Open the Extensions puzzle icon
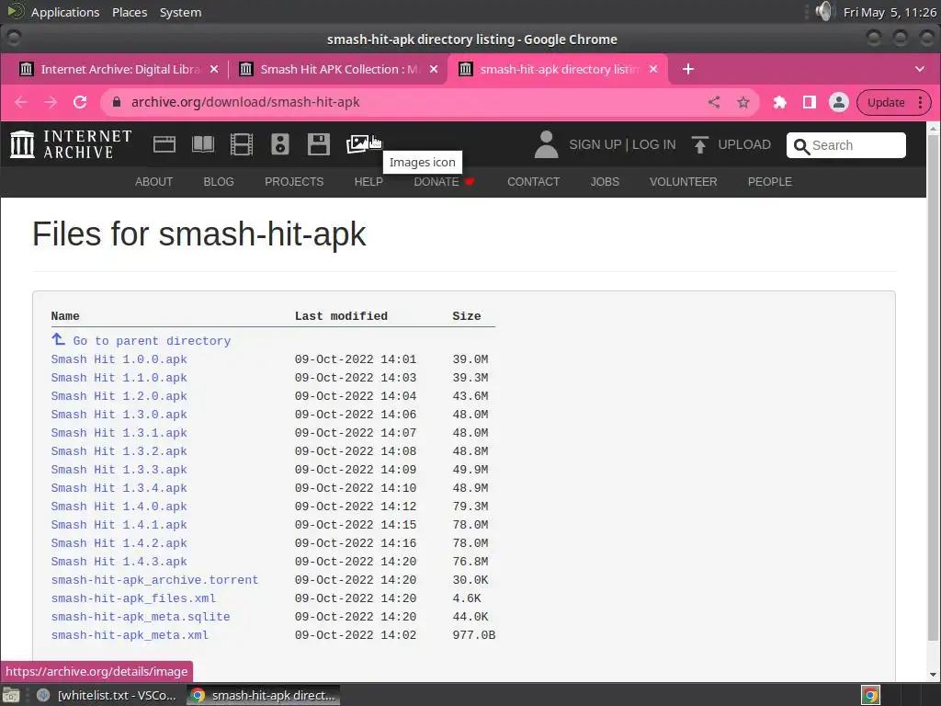941x706 pixels. click(x=779, y=102)
